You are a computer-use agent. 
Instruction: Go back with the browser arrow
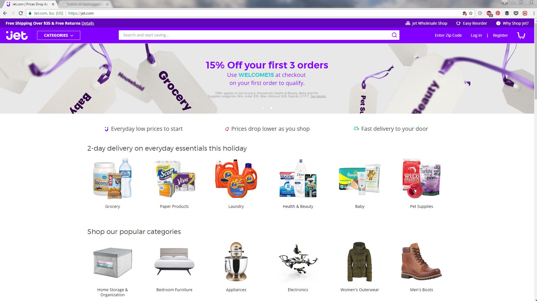click(x=5, y=13)
